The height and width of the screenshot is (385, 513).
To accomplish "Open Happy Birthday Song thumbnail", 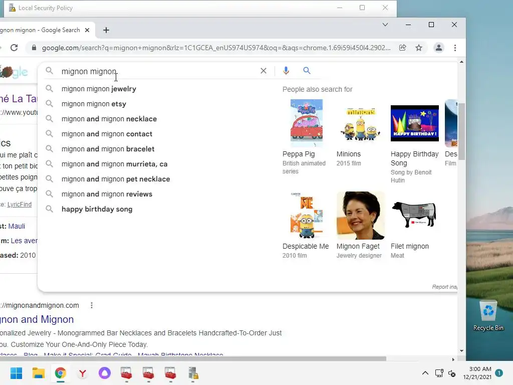I will coord(414,123).
